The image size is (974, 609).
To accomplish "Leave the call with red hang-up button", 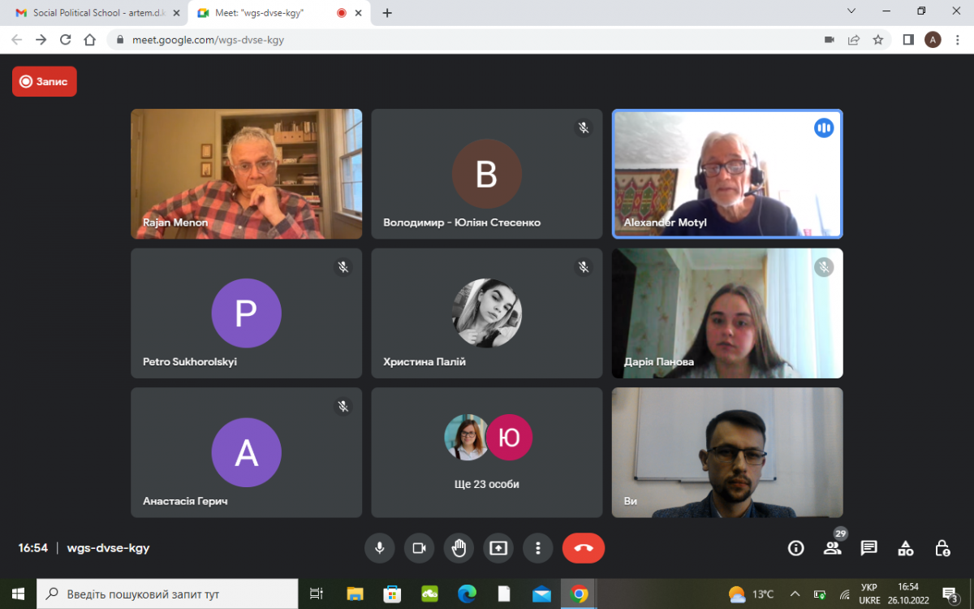I will [x=583, y=548].
